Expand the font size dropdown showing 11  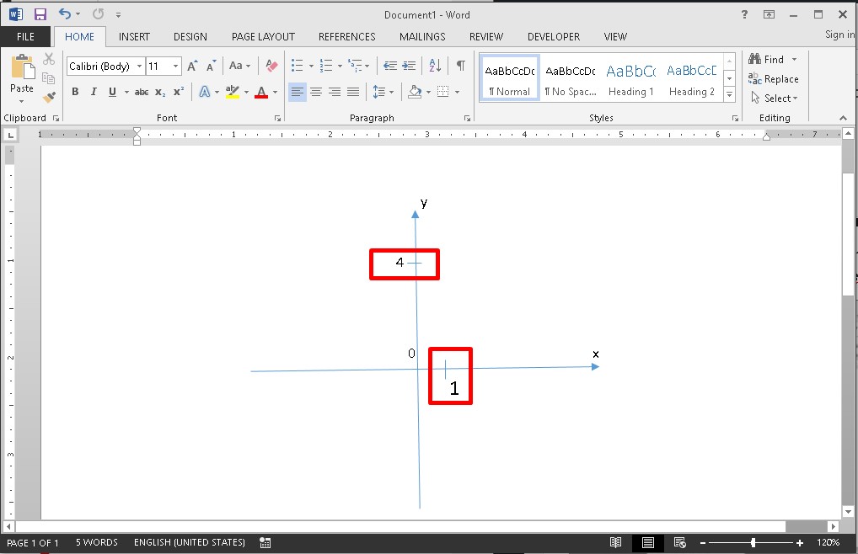tap(175, 66)
